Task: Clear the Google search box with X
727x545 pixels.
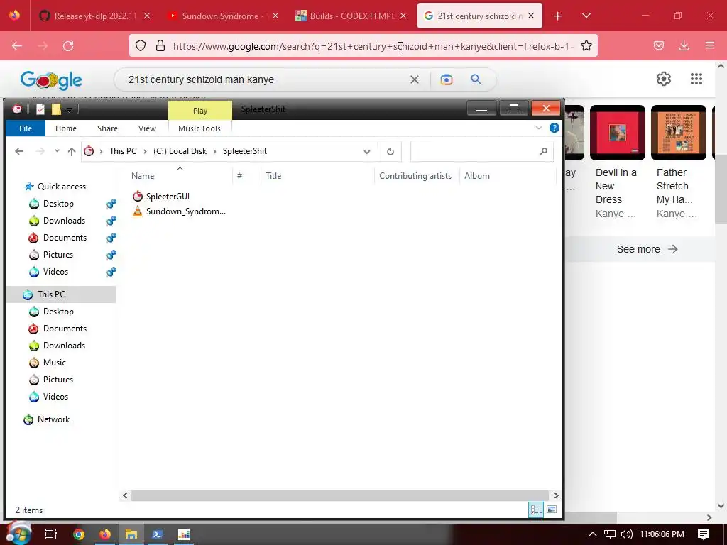Action: (415, 79)
